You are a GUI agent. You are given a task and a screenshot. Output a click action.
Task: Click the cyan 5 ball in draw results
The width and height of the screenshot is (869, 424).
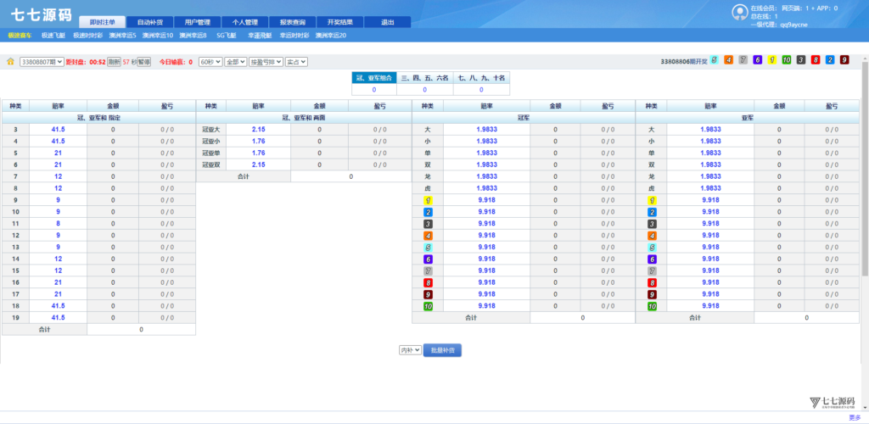point(714,60)
